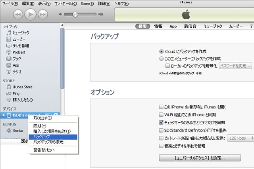The image size is (254, 169).
Task: Switch to the 概要 tab
Action: click(142, 27)
